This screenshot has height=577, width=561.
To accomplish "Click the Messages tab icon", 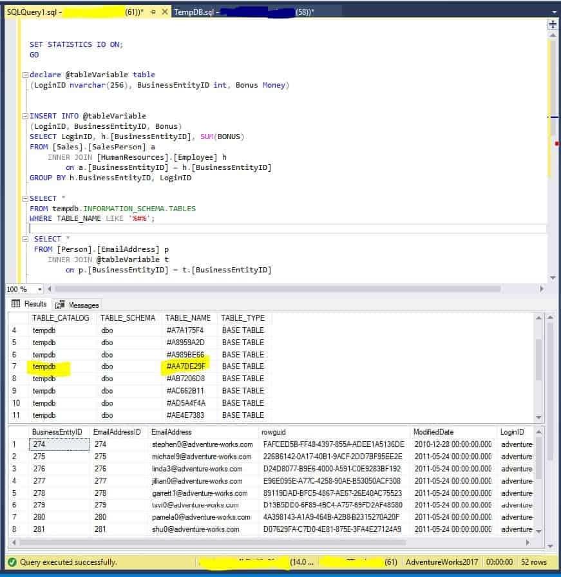I will 60,305.
